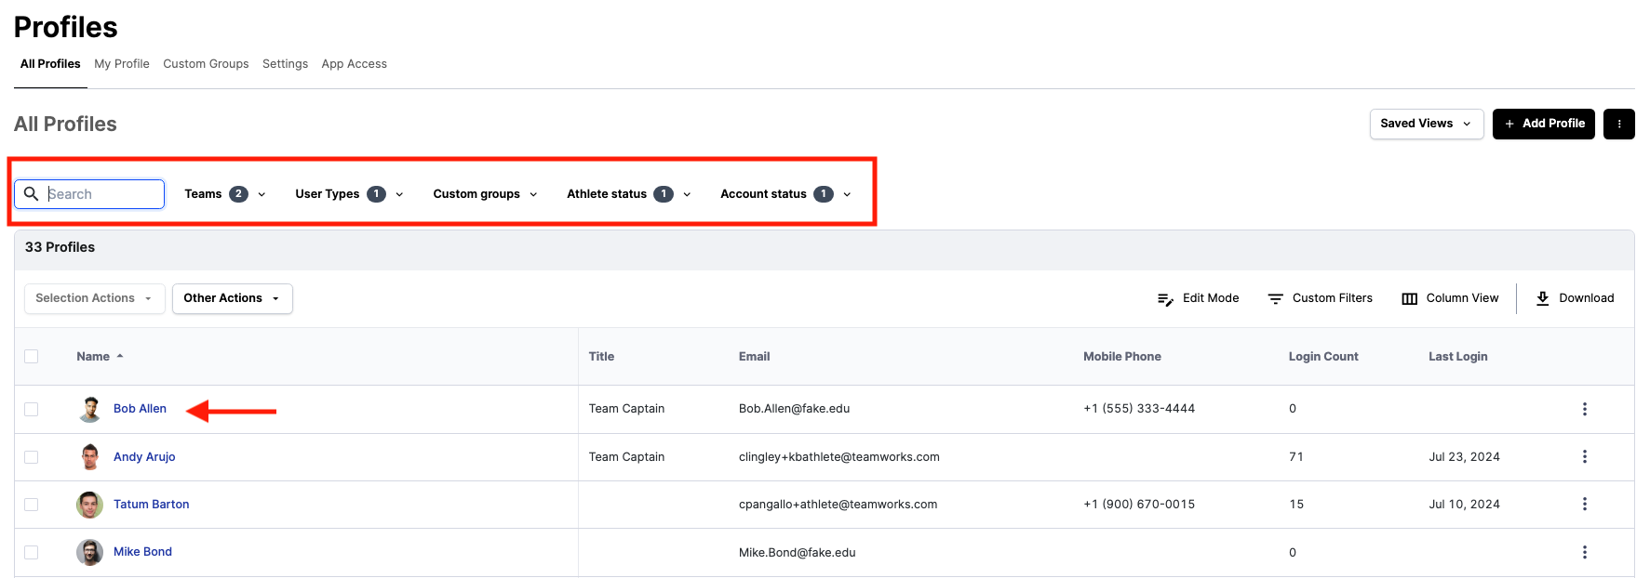Switch to the App Access tab
The height and width of the screenshot is (578, 1650).
(354, 64)
